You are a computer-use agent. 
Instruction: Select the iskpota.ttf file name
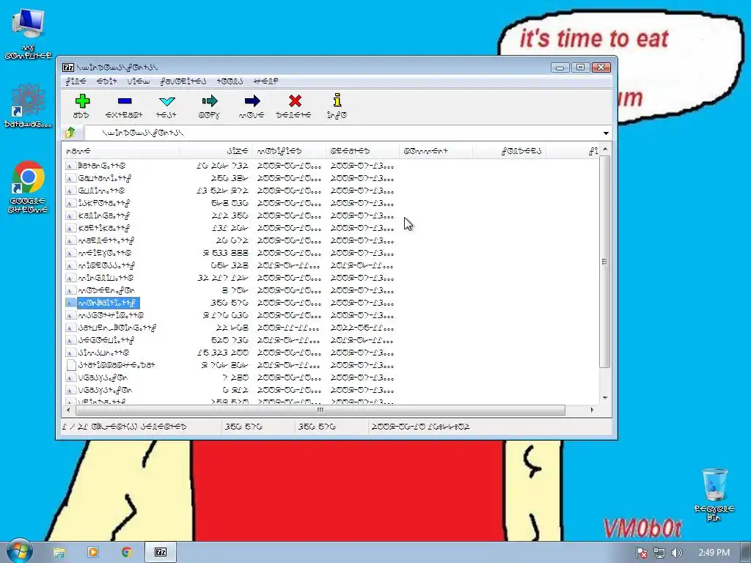click(104, 203)
